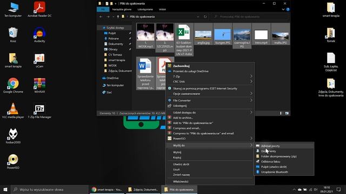Switch to details view in status bar
Image resolution: width=346 pixels, height=194 pixels.
tap(281, 113)
